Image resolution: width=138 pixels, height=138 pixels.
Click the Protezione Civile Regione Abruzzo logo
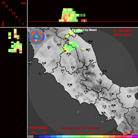[x=36, y=36]
